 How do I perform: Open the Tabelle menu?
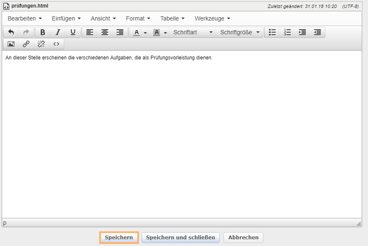tap(172, 18)
